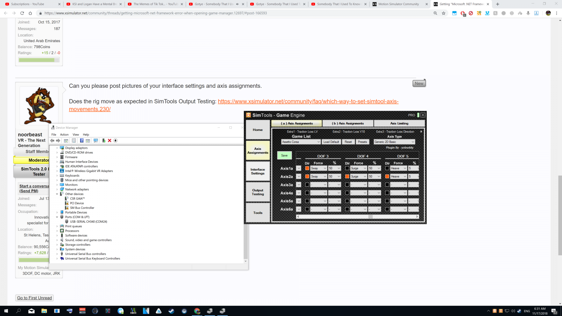Screen dimensions: 562x316
Task: Open File Explorer from the taskbar
Action: [44, 311]
